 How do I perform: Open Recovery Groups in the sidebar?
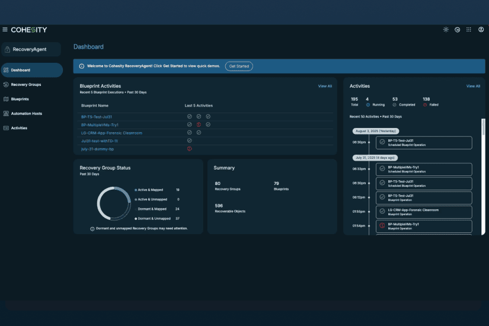pyautogui.click(x=26, y=85)
